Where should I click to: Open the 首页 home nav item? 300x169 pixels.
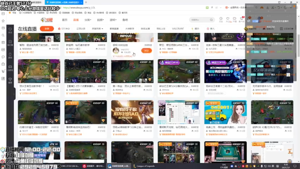65,20
